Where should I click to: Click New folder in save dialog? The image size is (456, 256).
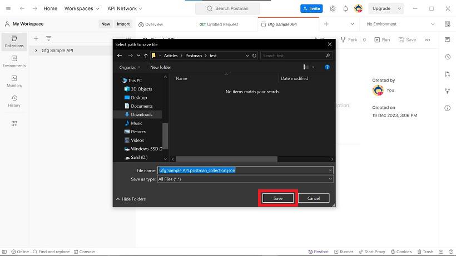(161, 67)
